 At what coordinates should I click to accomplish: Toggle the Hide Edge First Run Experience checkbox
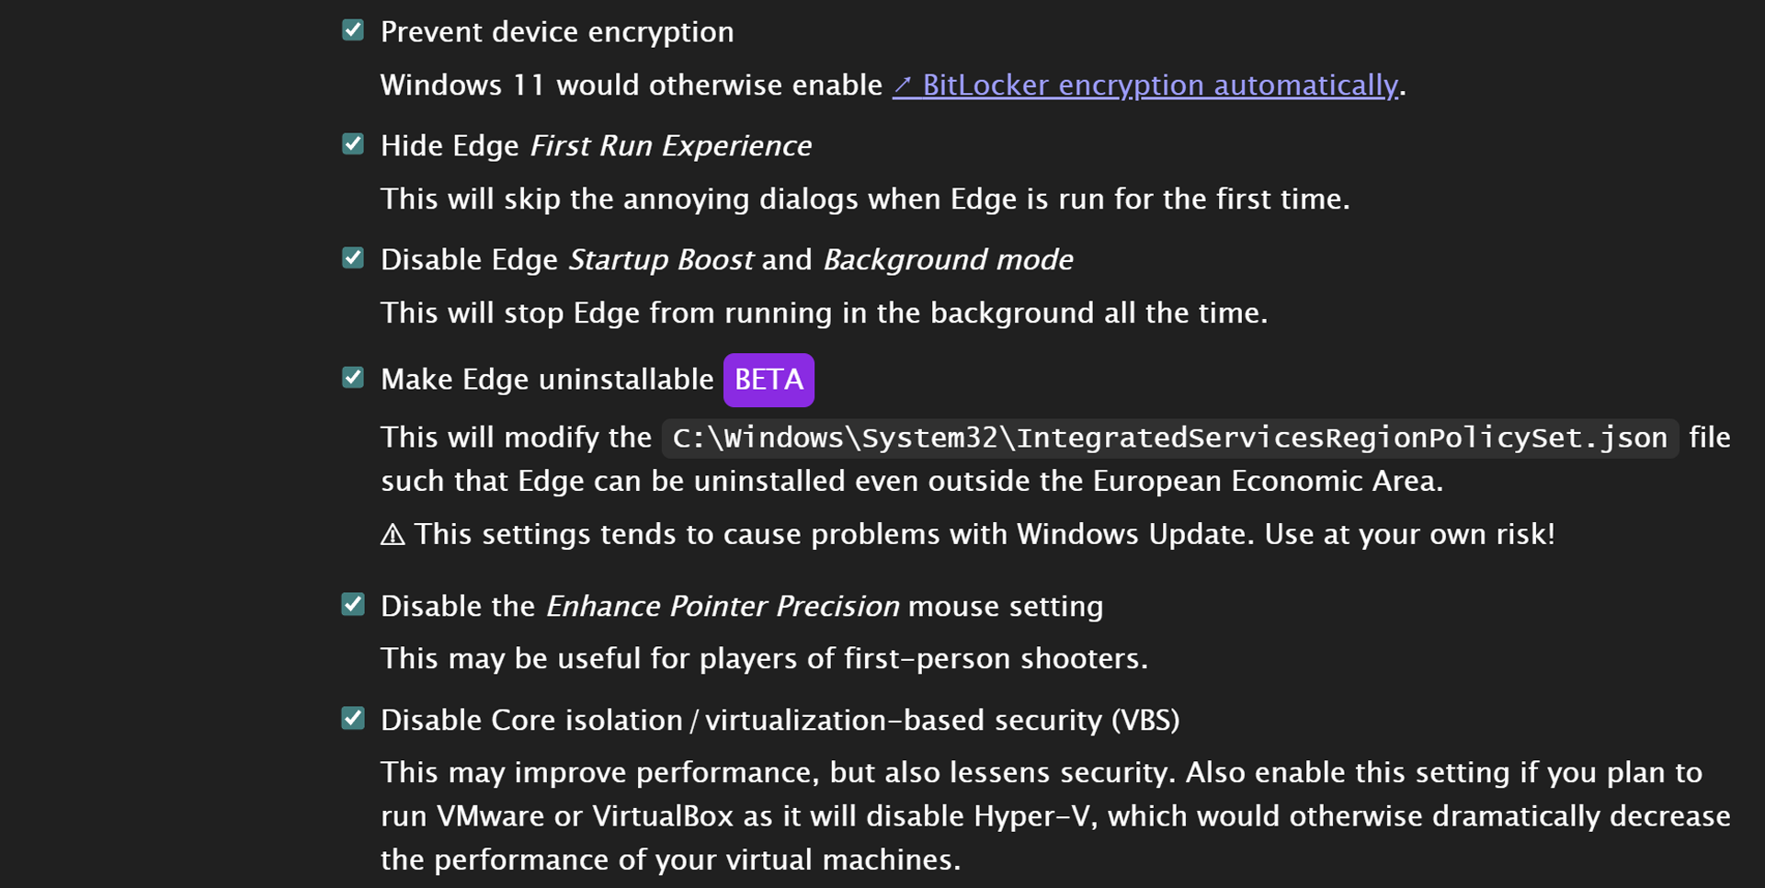point(353,144)
